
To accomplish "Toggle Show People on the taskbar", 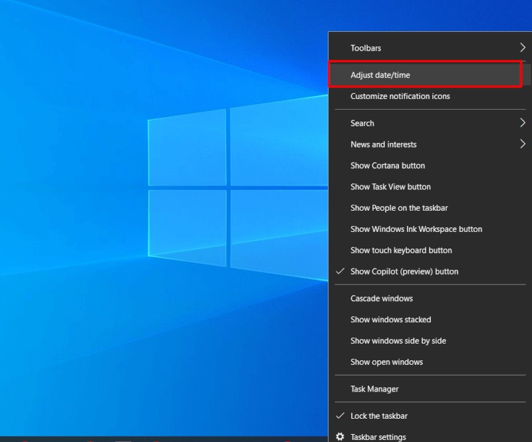I will [x=430, y=208].
